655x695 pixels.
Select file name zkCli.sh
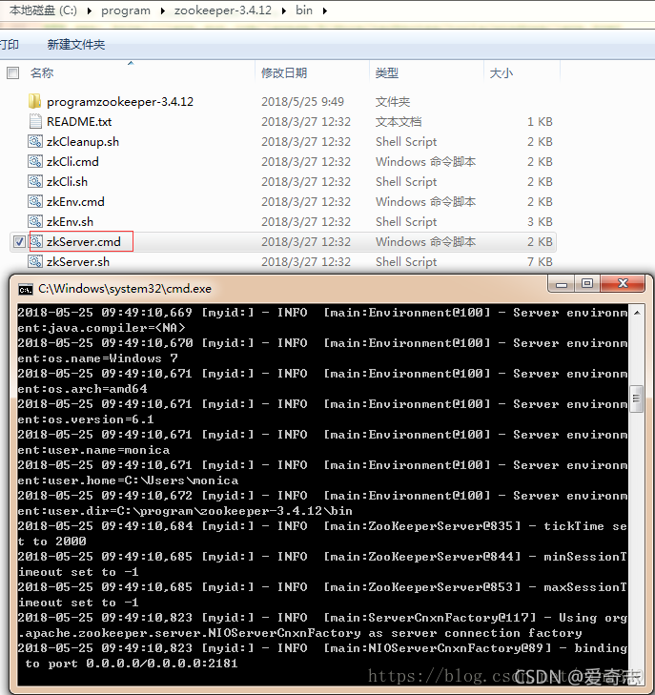pos(68,182)
